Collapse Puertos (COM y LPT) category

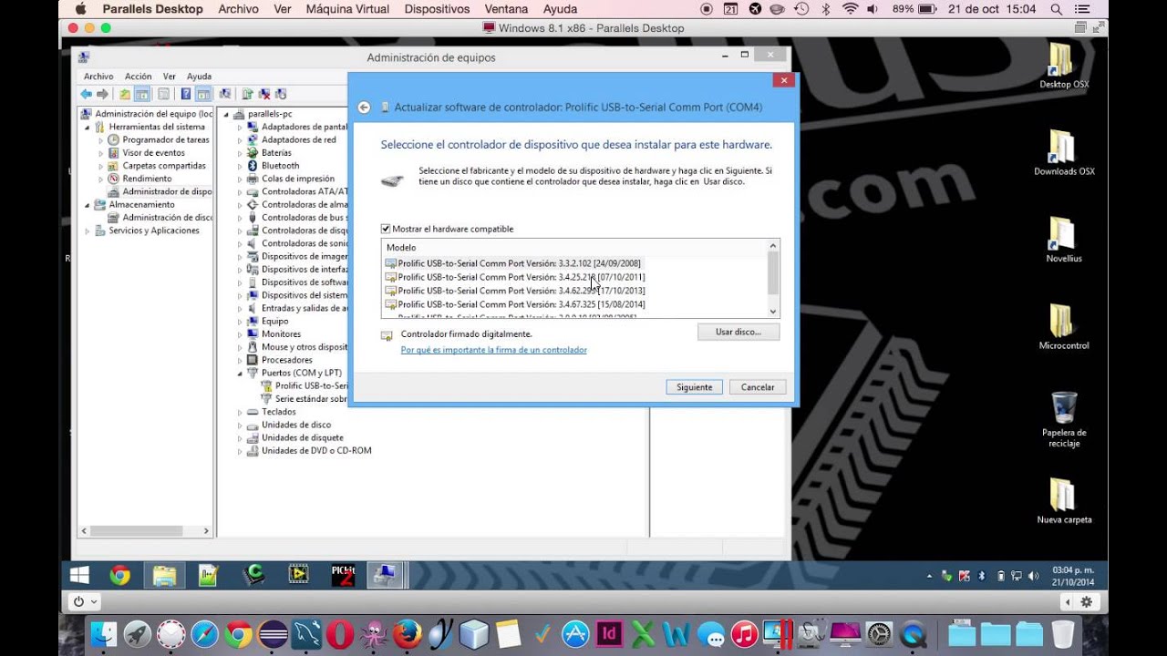pos(241,374)
